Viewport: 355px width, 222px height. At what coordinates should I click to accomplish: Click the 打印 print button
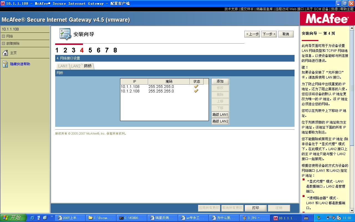256,208
